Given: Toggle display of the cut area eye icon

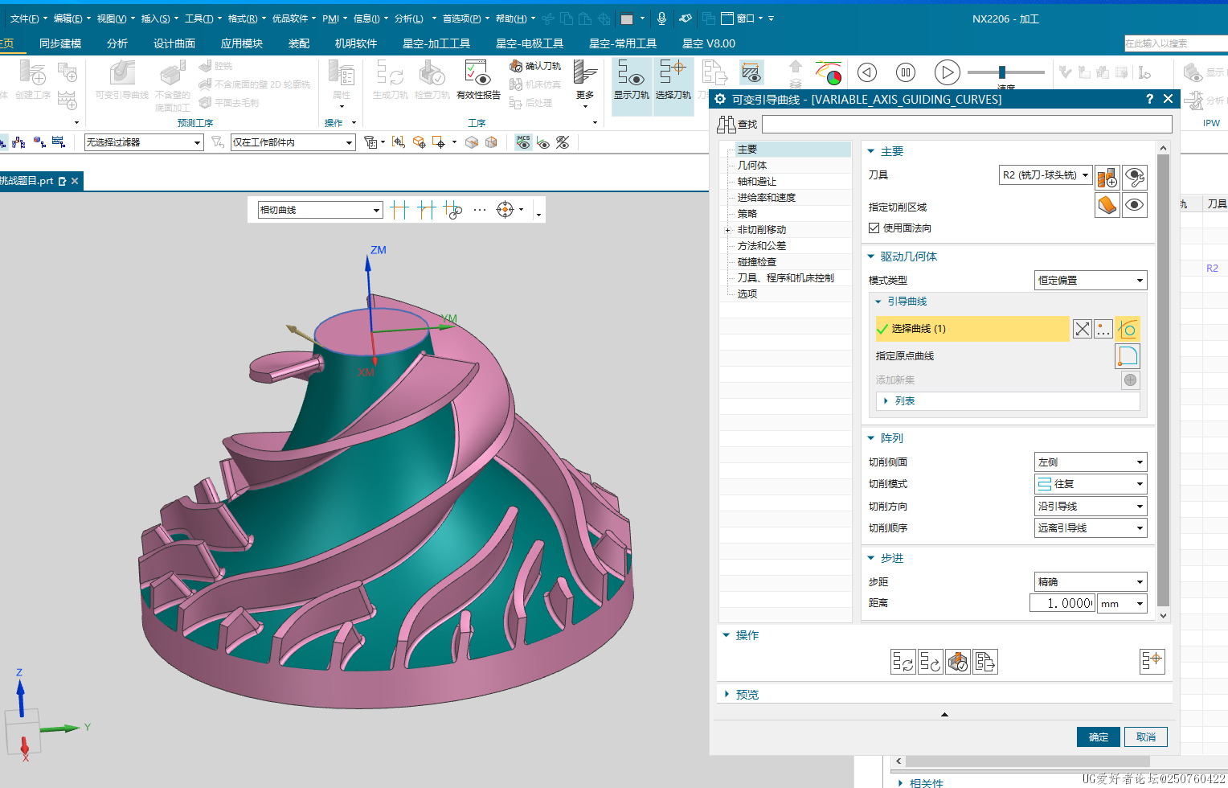Looking at the screenshot, I should (1134, 205).
